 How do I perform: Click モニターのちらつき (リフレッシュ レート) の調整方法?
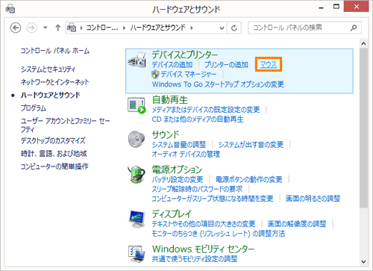[x=219, y=234]
